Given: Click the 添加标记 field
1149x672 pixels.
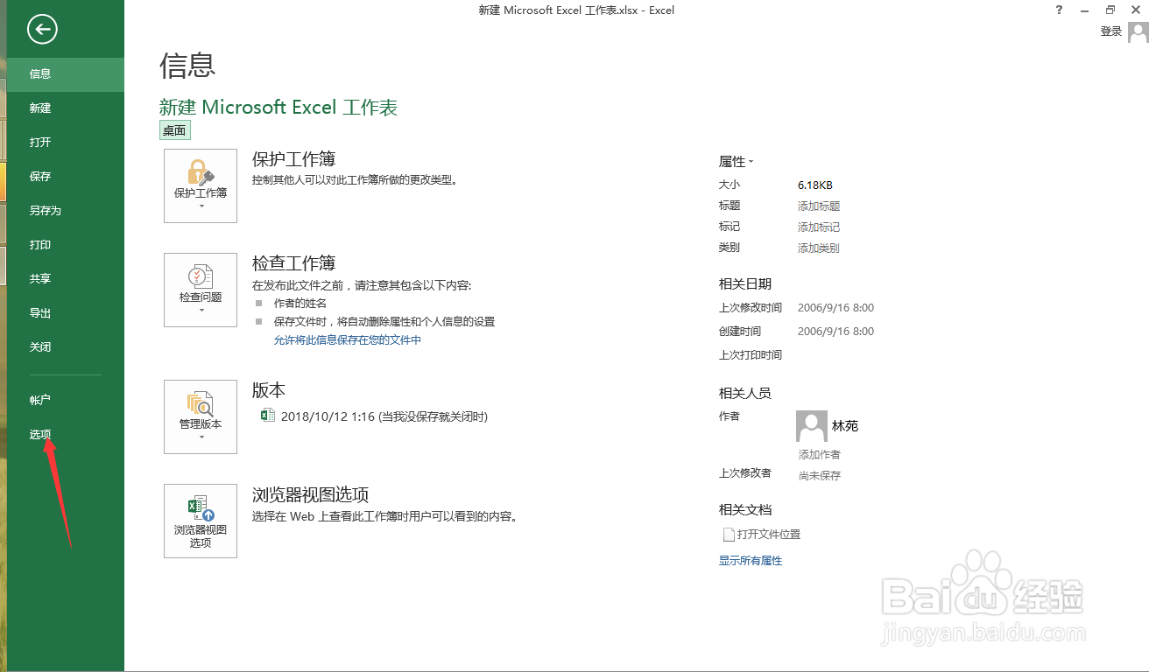Looking at the screenshot, I should (x=819, y=227).
